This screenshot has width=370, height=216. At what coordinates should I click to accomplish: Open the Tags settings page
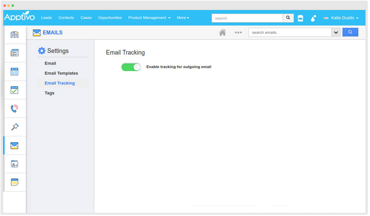[49, 93]
